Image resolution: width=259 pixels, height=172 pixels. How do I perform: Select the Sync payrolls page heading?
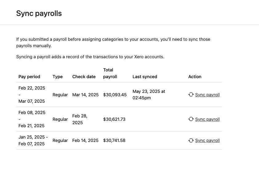39,13
